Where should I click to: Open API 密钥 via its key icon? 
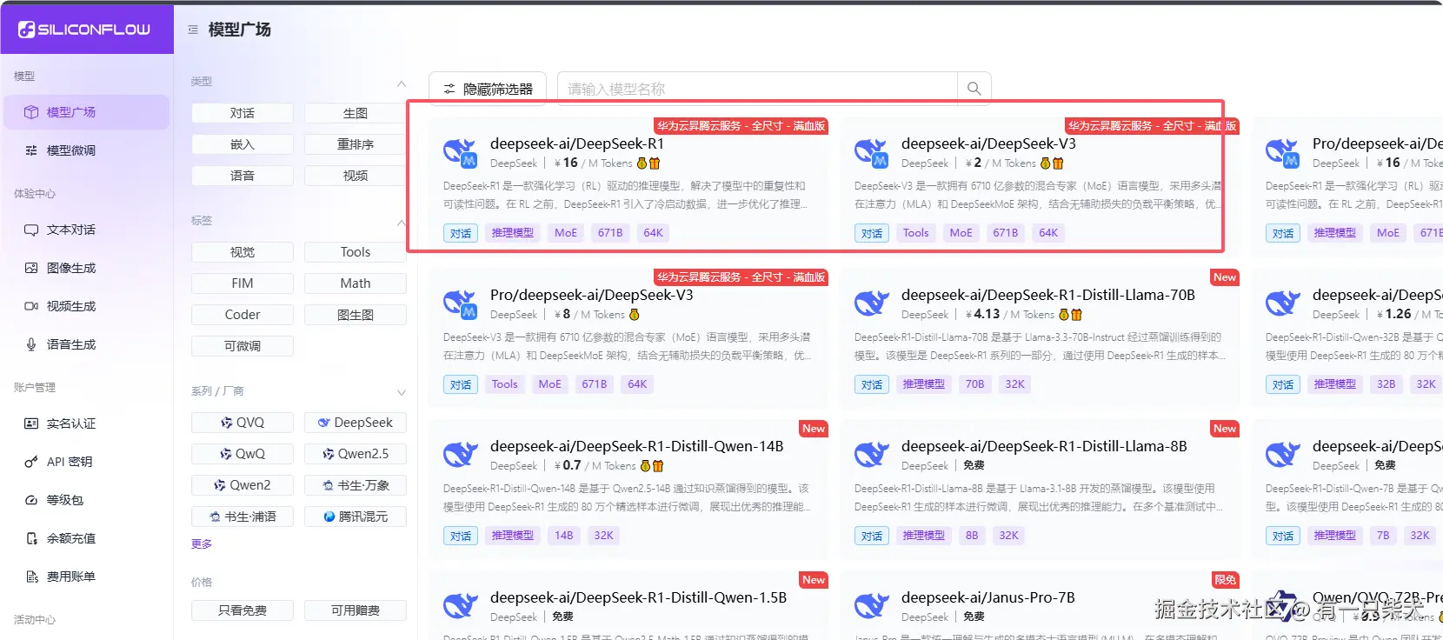[x=31, y=462]
